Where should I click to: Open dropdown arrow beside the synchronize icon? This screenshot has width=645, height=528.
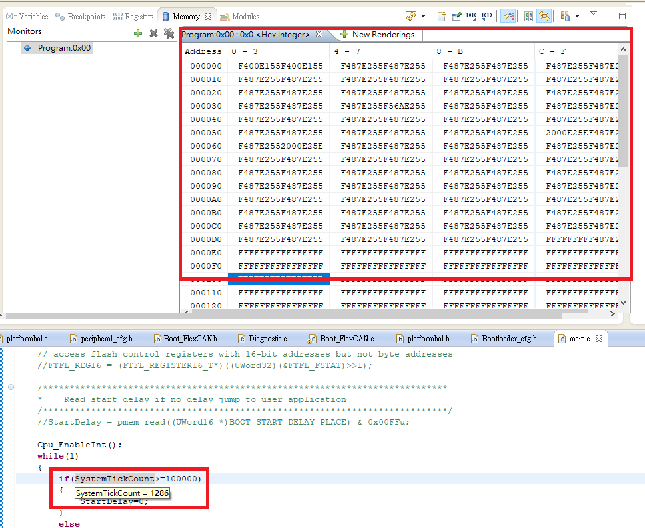click(x=423, y=16)
